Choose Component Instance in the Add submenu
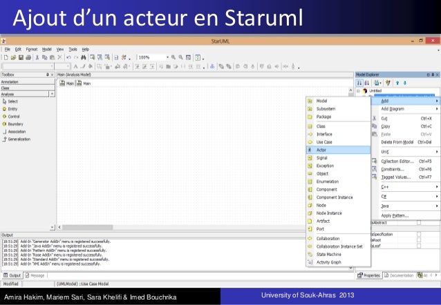Viewport: 441px width, 305px height. 338,197
